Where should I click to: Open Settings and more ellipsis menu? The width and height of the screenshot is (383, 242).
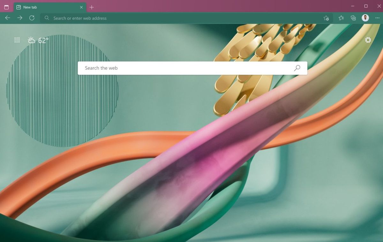[378, 18]
